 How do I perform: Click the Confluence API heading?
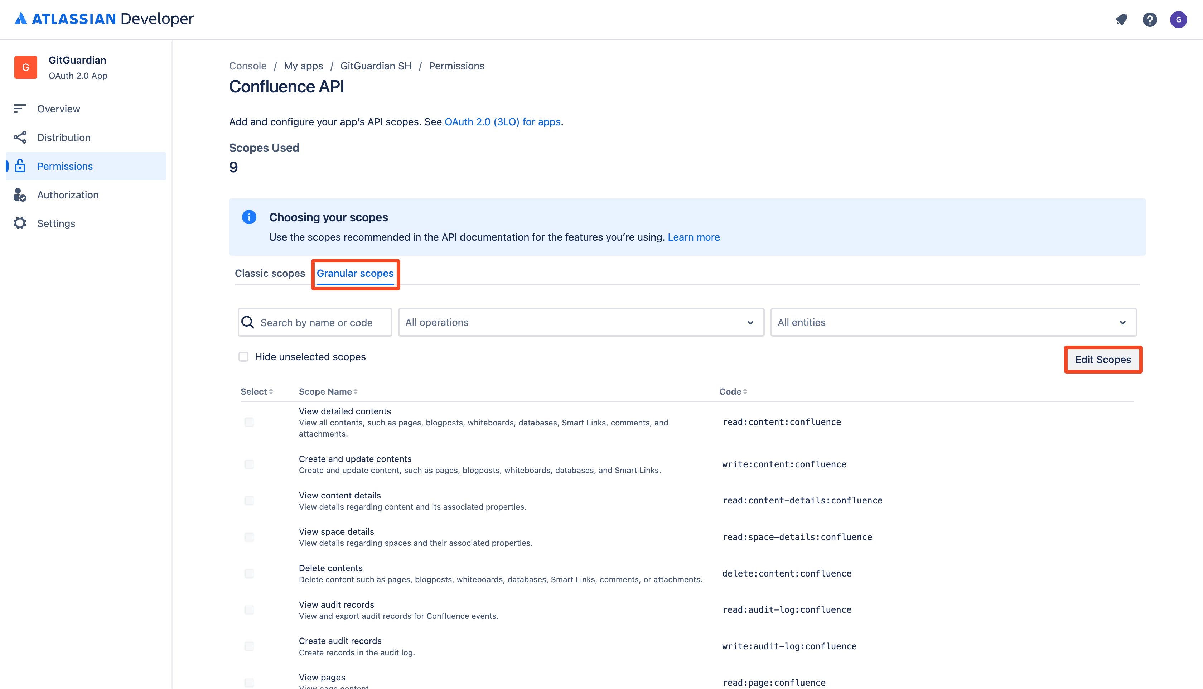click(287, 87)
